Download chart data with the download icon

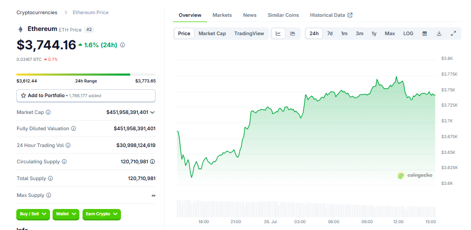tap(439, 34)
